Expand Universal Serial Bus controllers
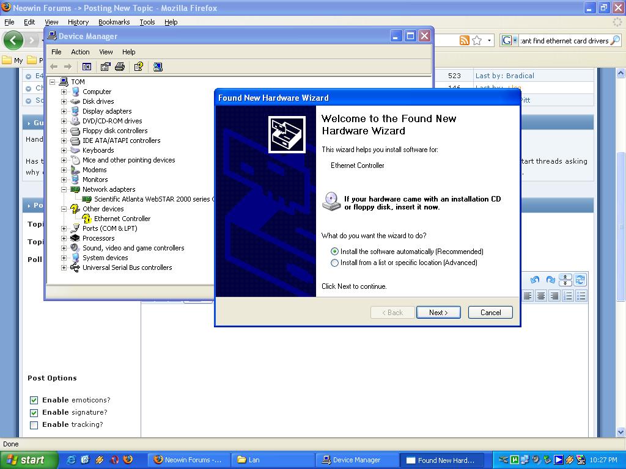 click(x=65, y=267)
